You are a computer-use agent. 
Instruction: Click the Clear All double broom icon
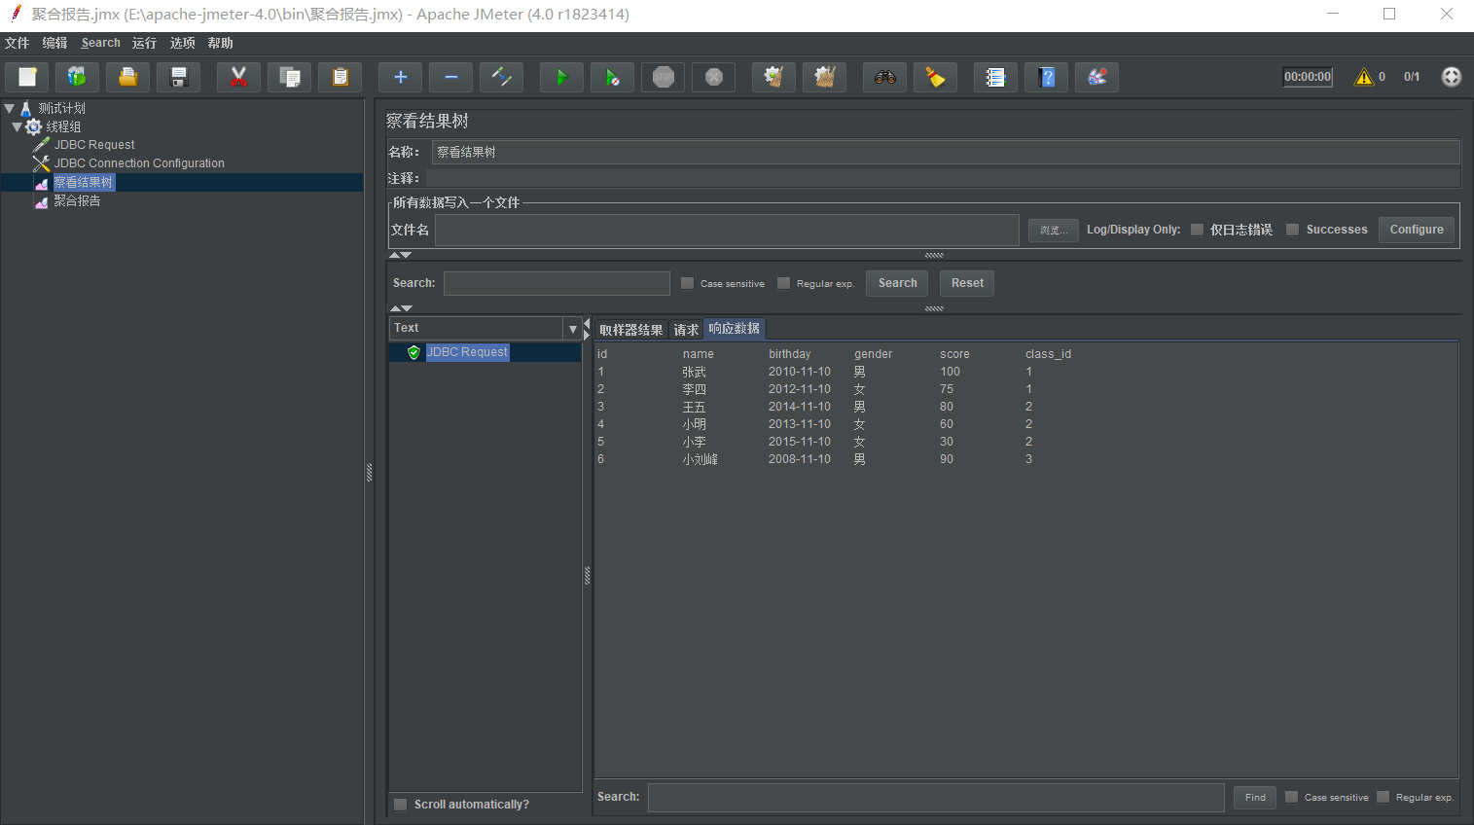point(825,77)
